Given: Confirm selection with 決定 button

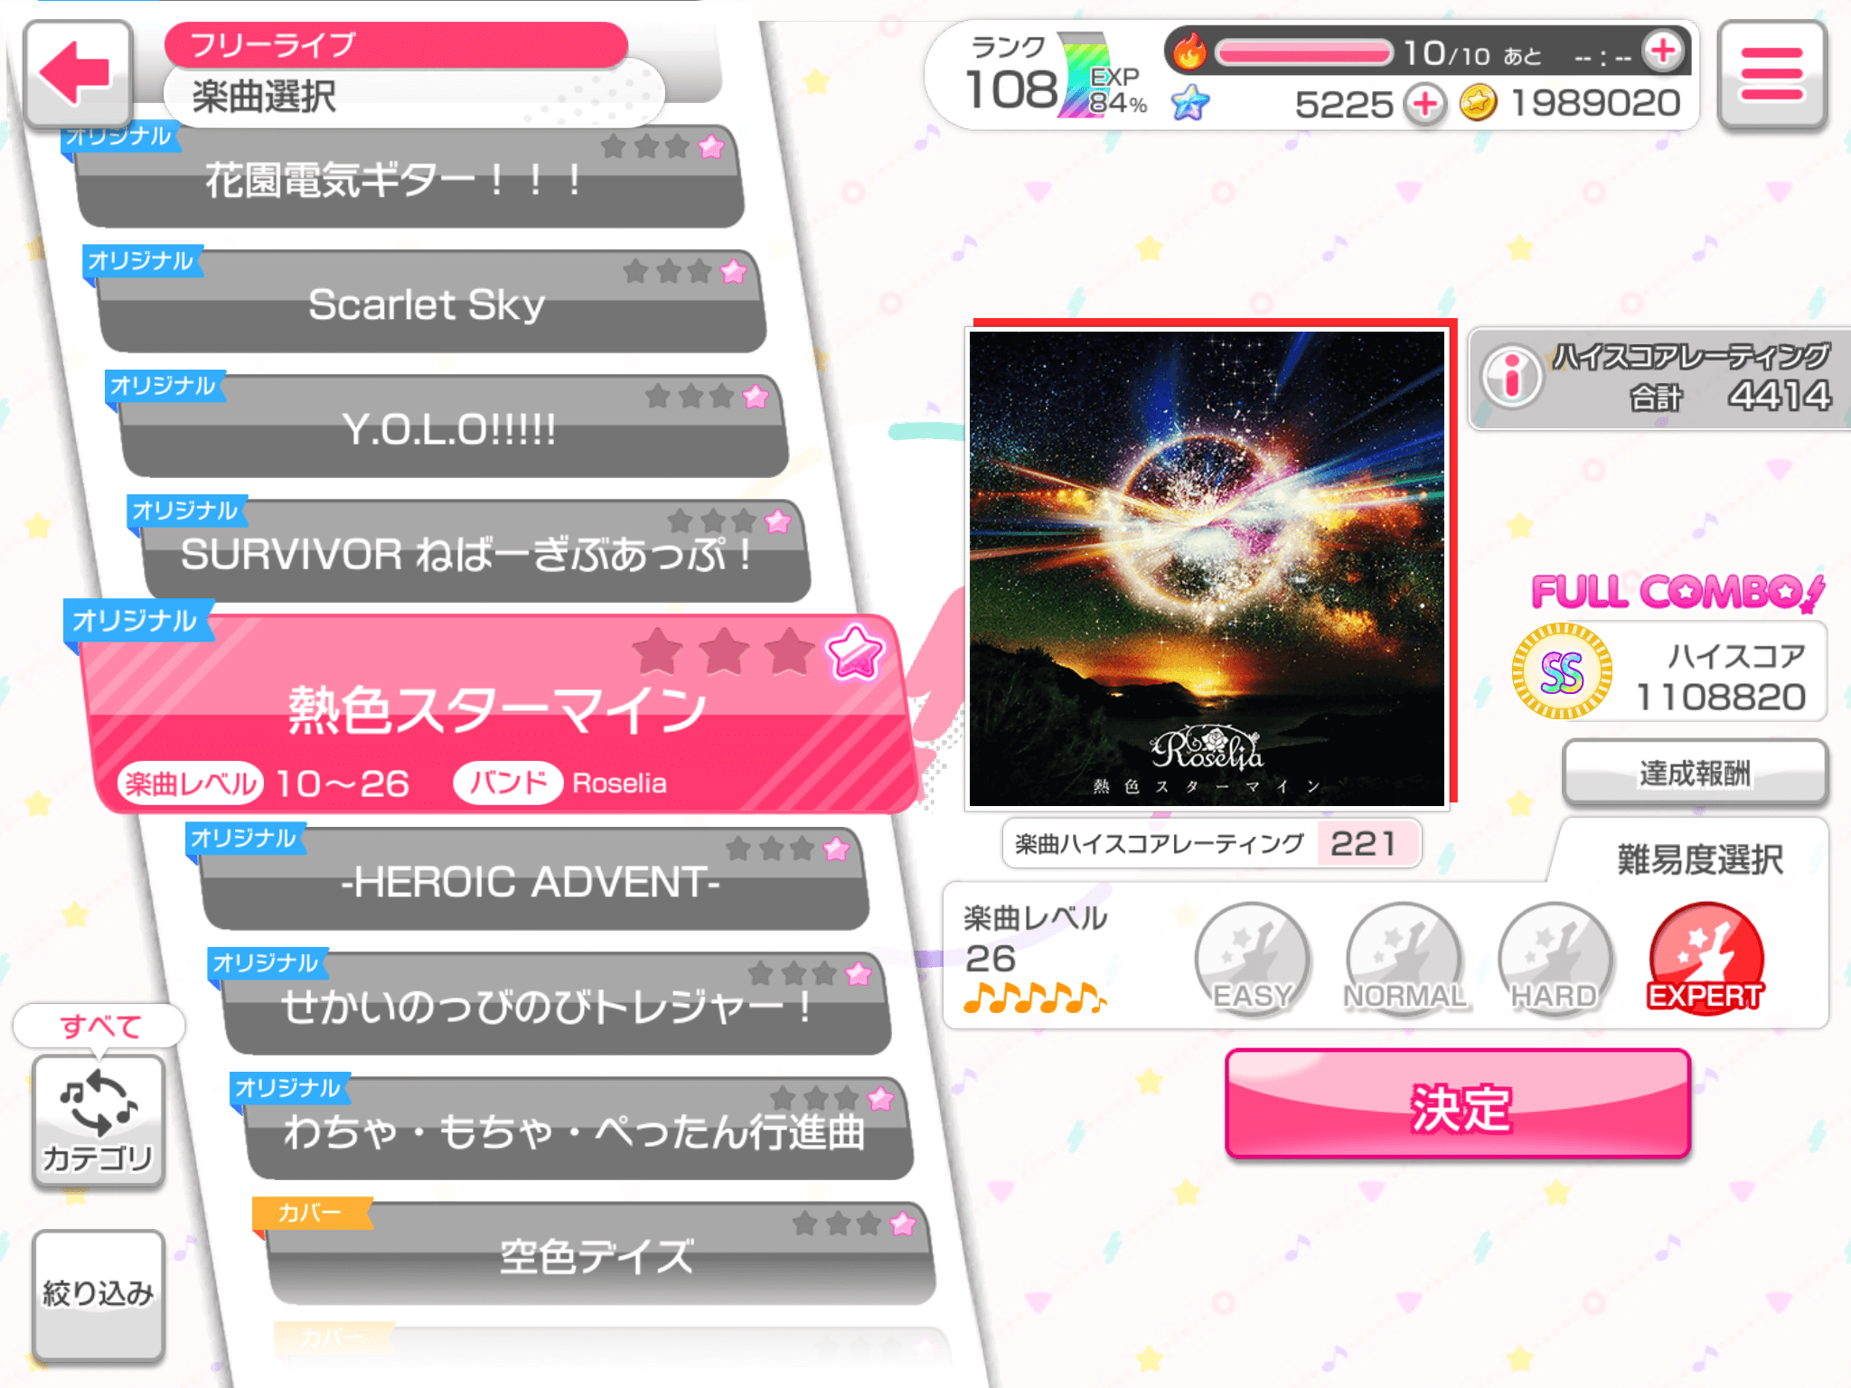Looking at the screenshot, I should click(x=1458, y=1104).
